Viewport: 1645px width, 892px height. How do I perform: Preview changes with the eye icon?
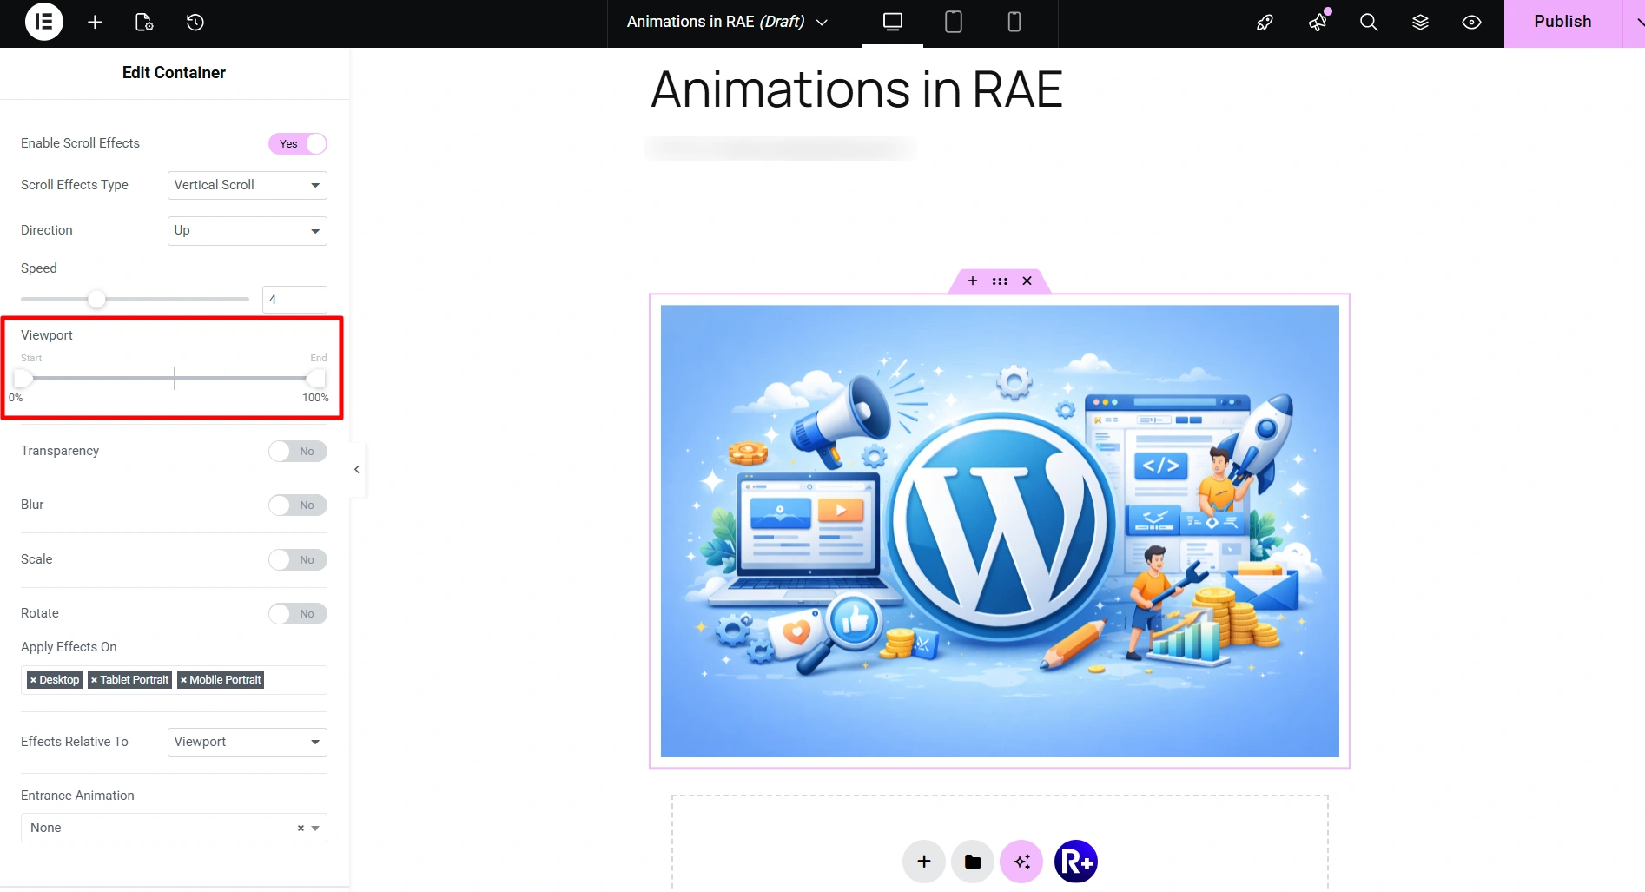[1471, 22]
